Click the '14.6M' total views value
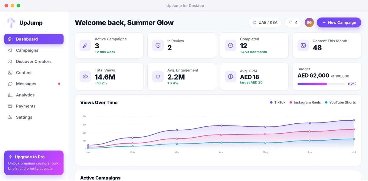Image resolution: width=368 pixels, height=181 pixels. click(105, 77)
